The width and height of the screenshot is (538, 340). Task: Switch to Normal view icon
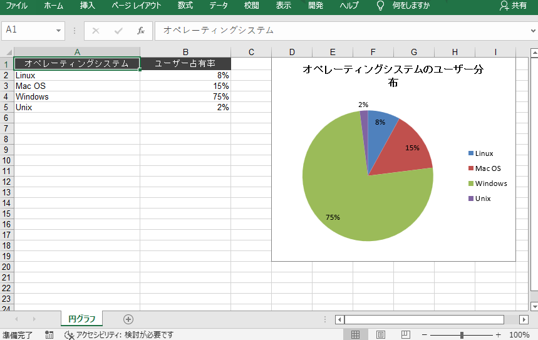(356, 334)
